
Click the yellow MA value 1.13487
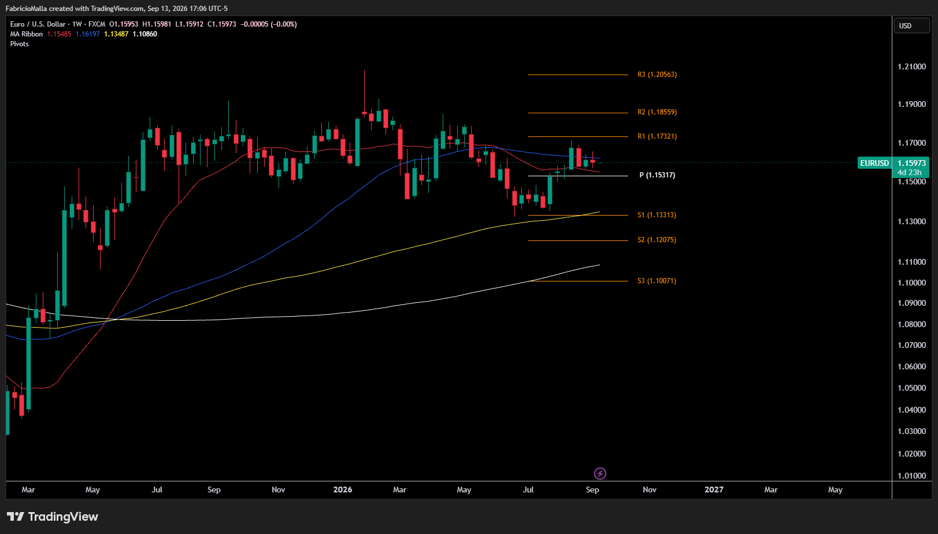(x=116, y=34)
